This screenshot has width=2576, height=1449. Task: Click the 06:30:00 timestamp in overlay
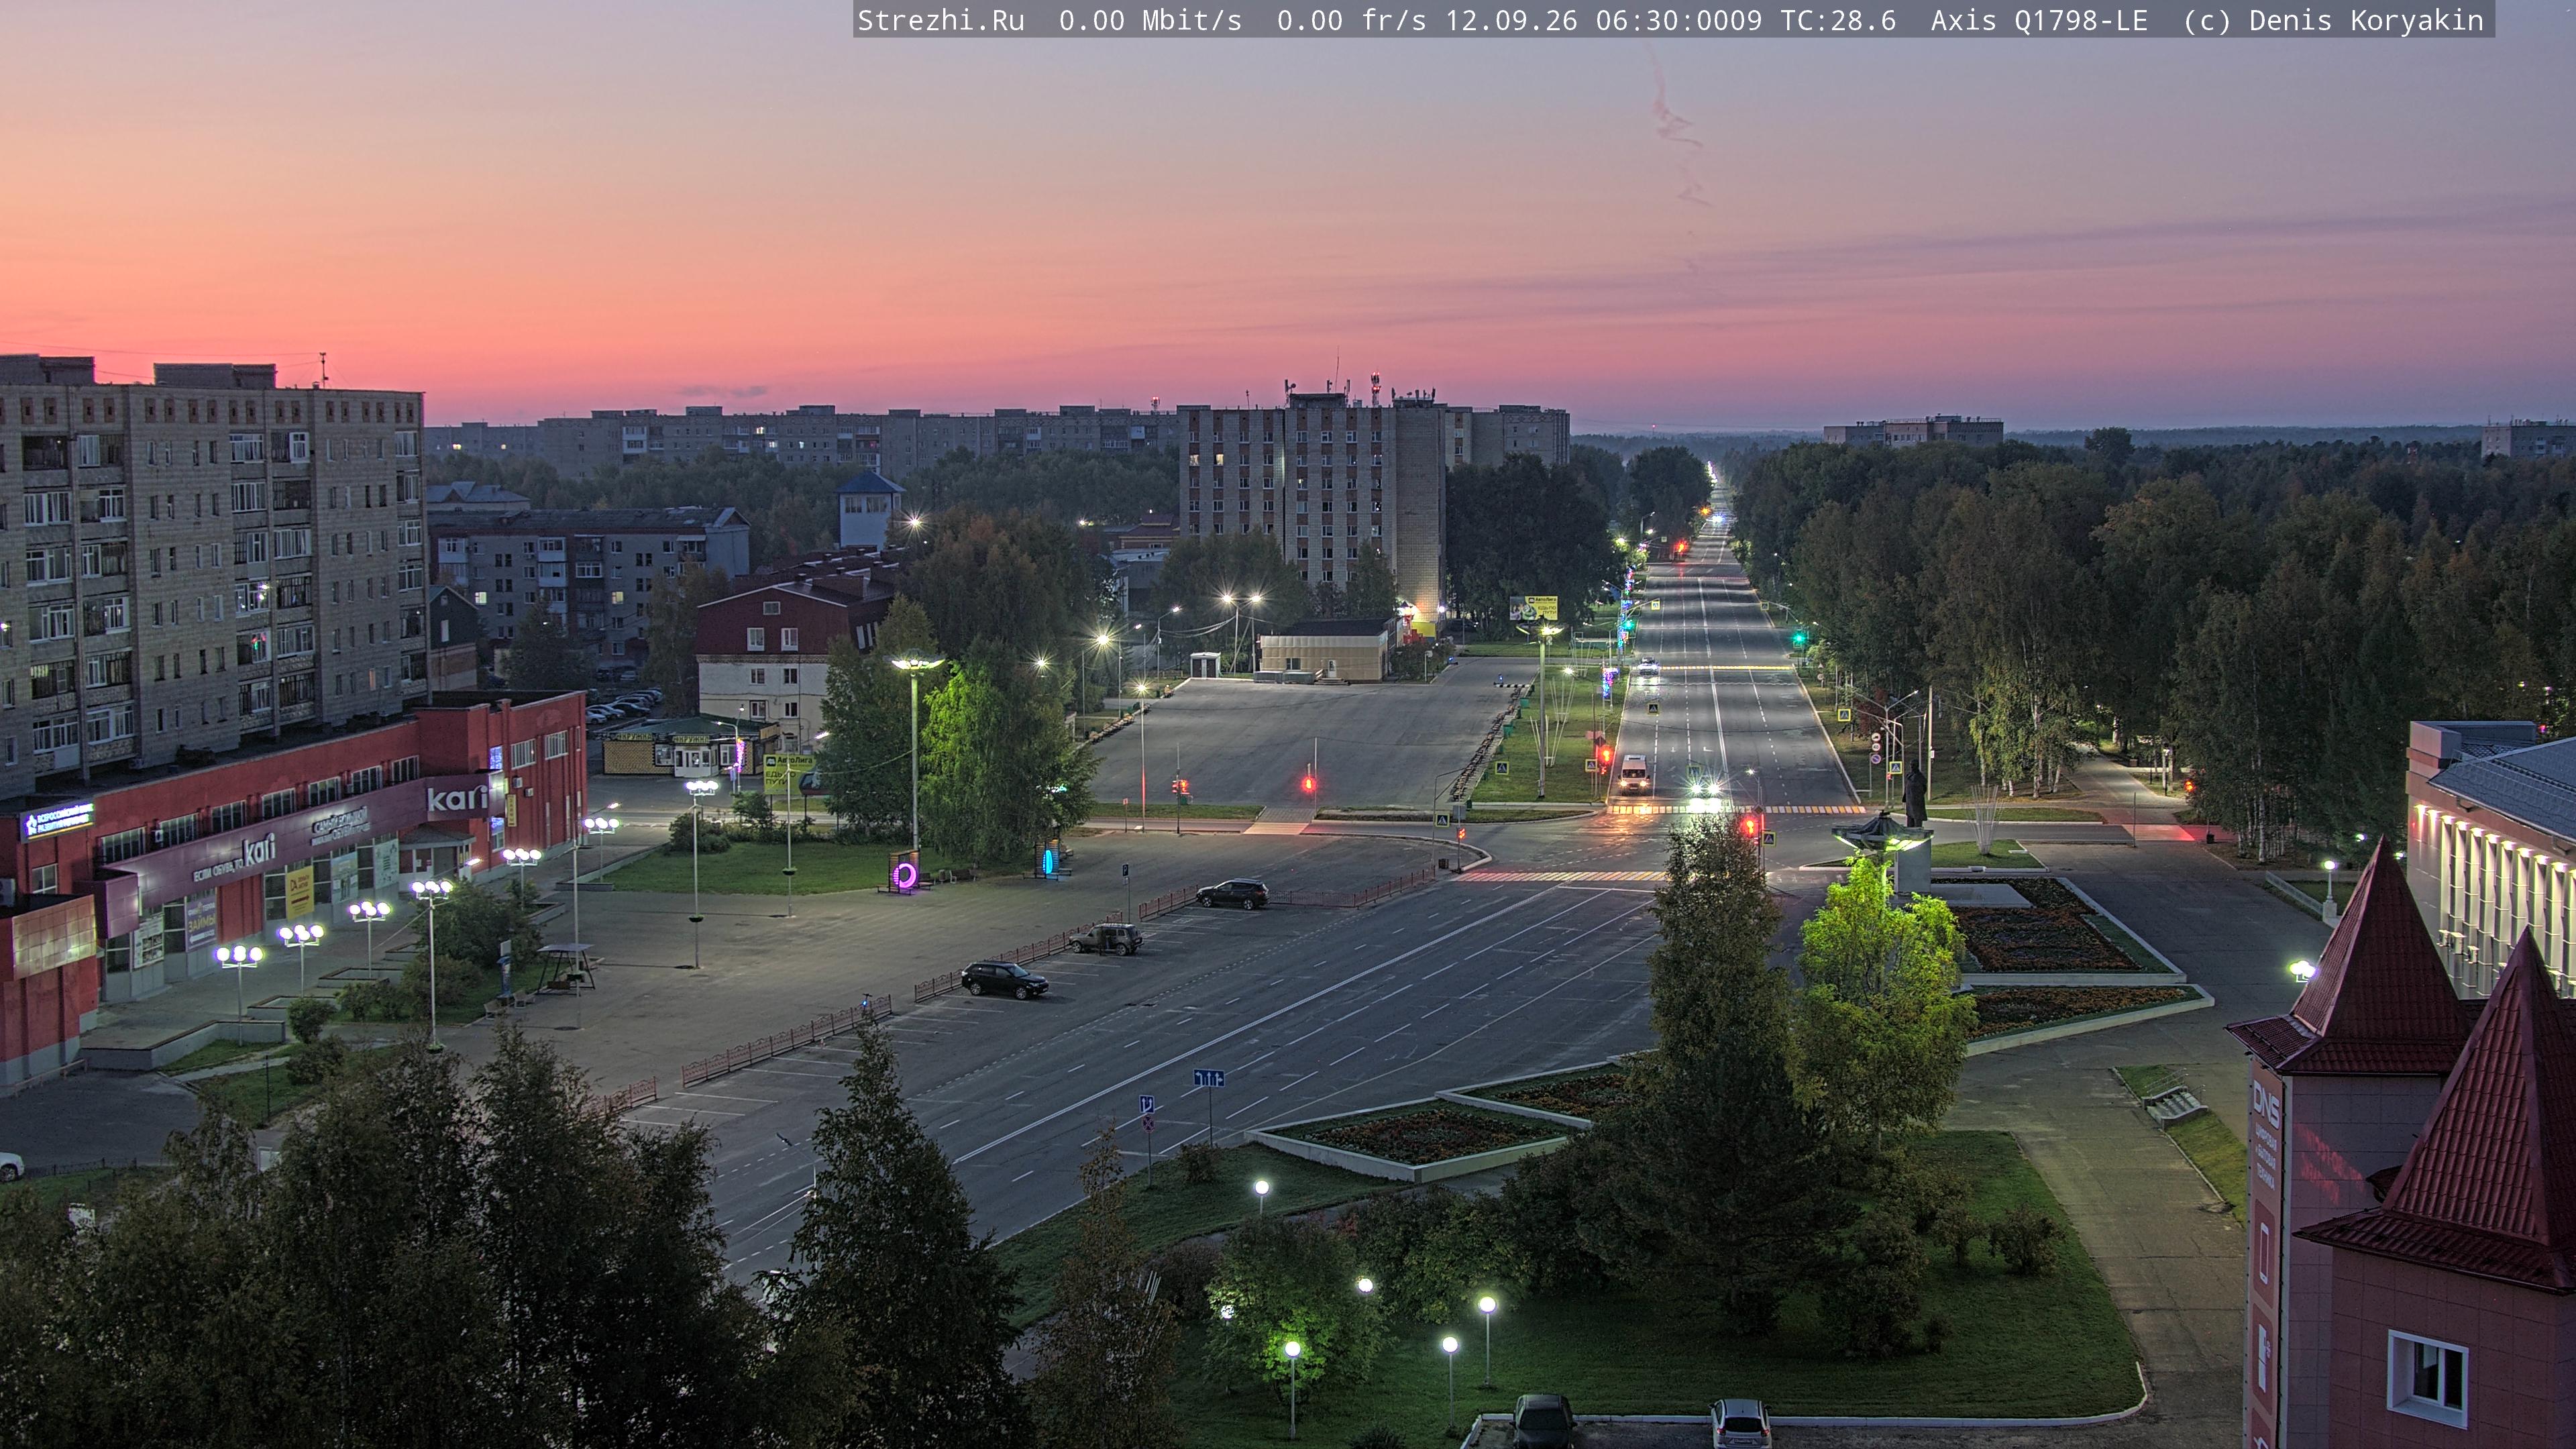[1662, 20]
